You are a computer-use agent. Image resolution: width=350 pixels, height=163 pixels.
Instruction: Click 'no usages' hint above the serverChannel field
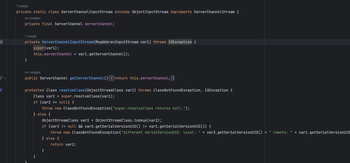(x=32, y=18)
